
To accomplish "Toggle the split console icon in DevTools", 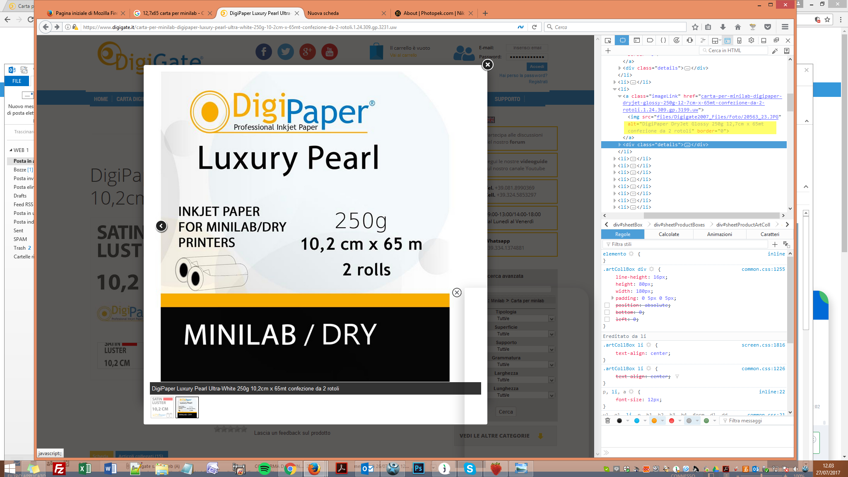I will click(x=728, y=40).
